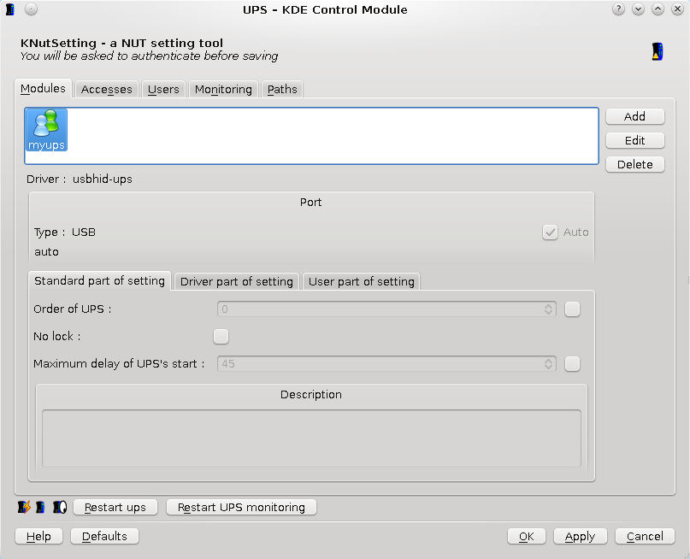Click the Maximum delay spinbox arrows
The height and width of the screenshot is (559, 690).
coord(548,364)
